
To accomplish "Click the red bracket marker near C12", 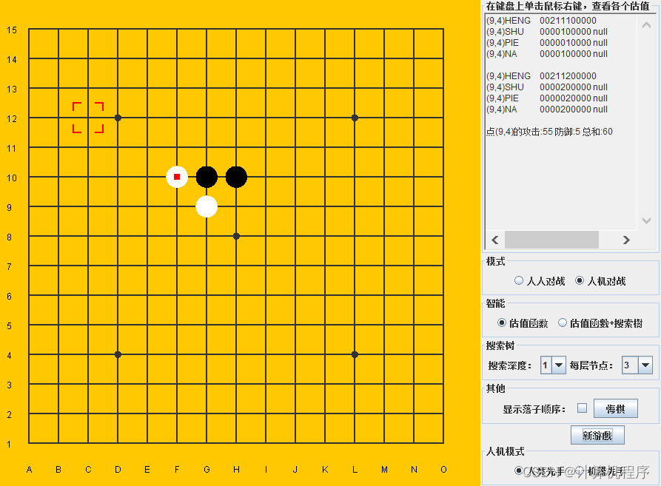I will [88, 118].
